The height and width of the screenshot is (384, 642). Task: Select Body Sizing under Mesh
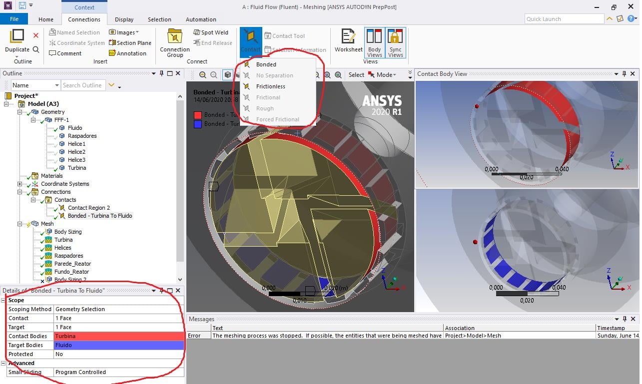[x=68, y=232]
